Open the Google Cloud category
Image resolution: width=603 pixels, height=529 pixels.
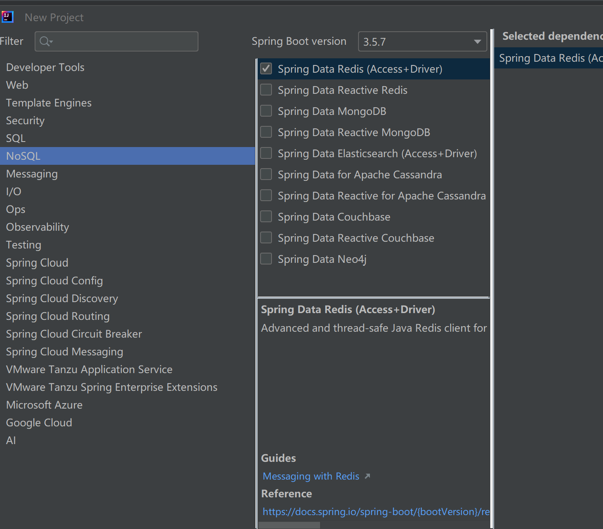pyautogui.click(x=128, y=423)
